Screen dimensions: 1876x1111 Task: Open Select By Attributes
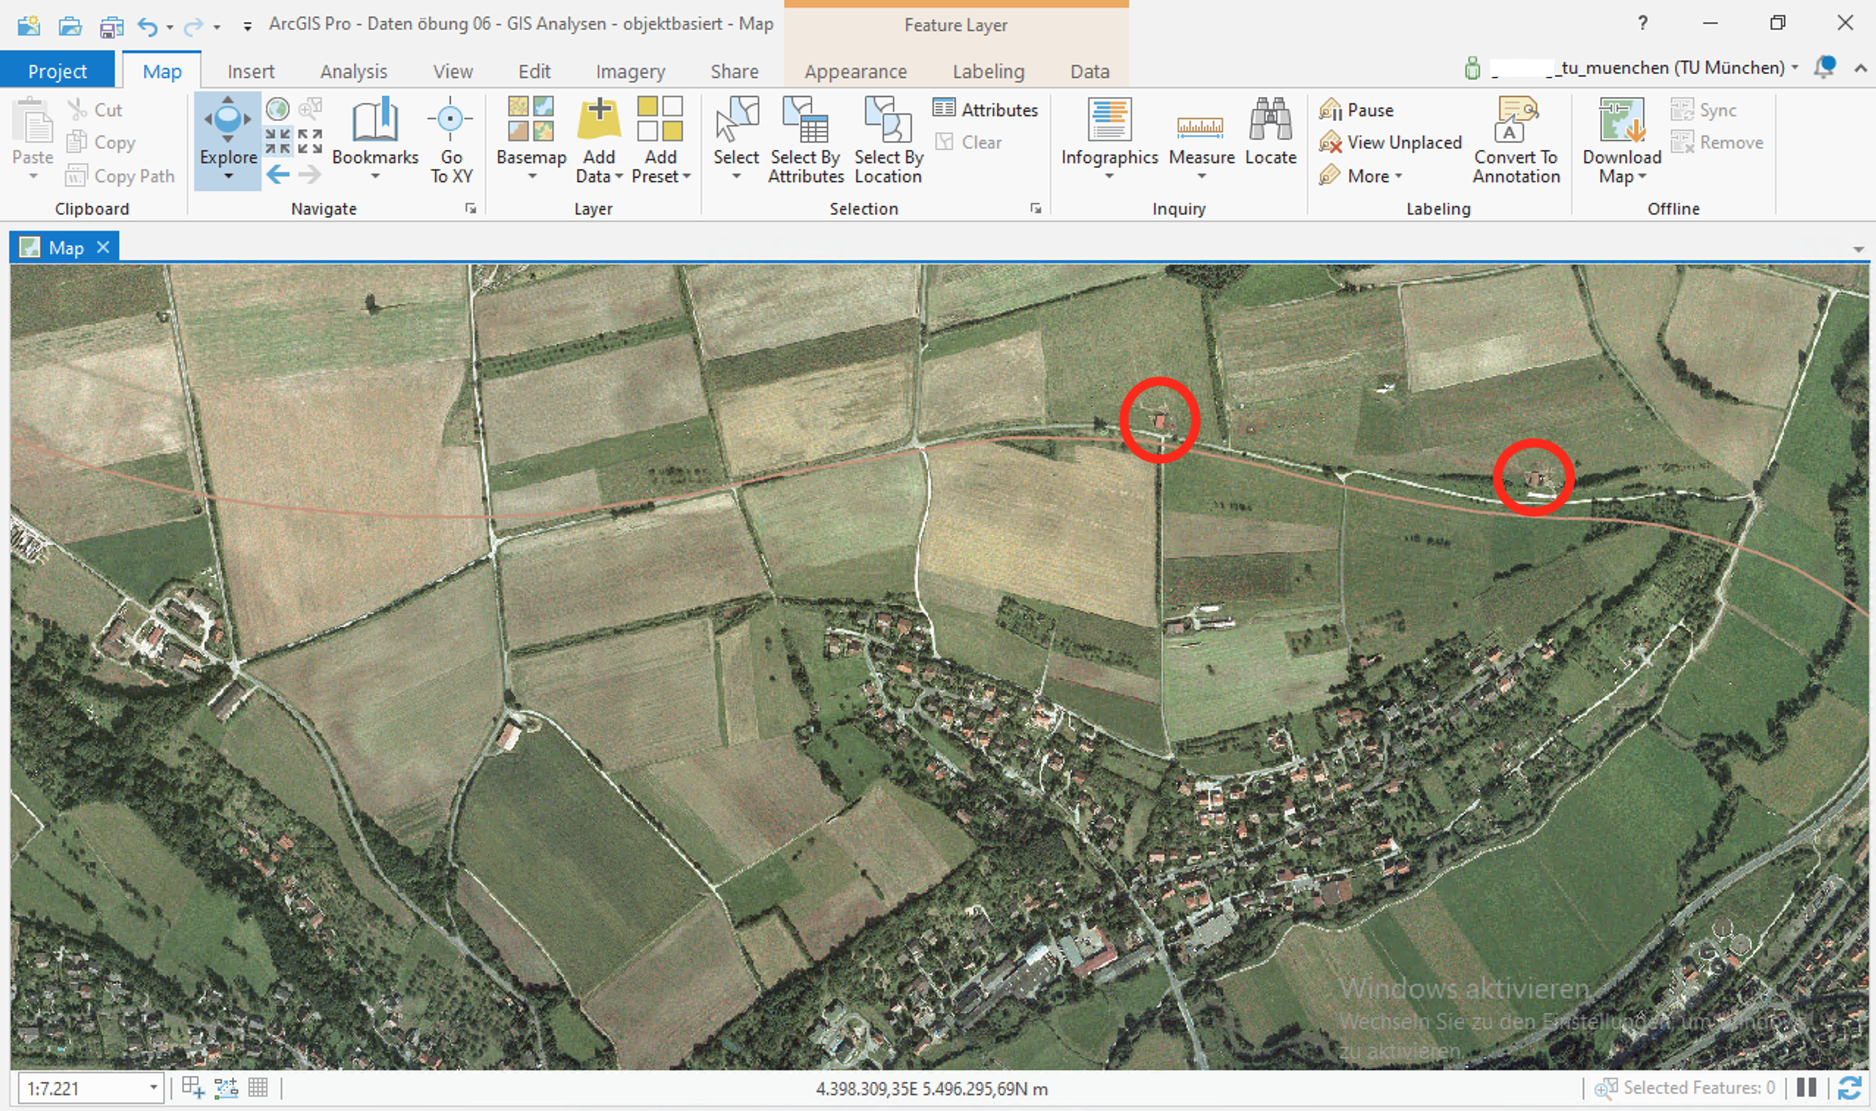pyautogui.click(x=805, y=140)
